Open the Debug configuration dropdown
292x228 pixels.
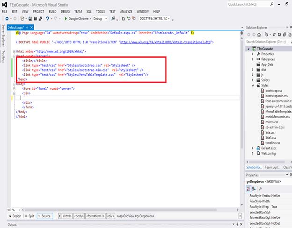pyautogui.click(x=99, y=19)
